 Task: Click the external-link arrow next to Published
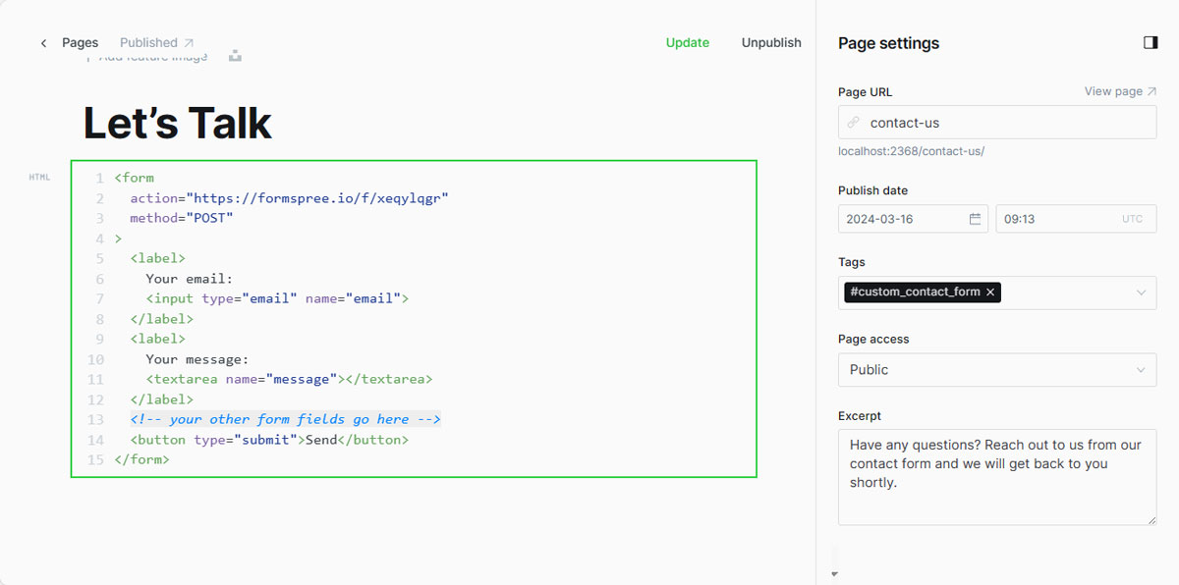189,40
